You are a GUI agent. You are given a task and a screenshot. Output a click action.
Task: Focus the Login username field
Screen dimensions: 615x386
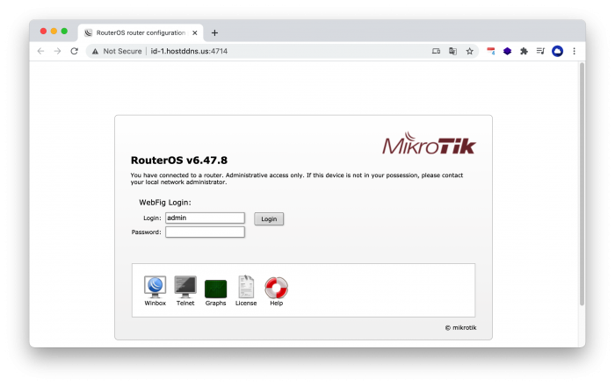pos(205,218)
